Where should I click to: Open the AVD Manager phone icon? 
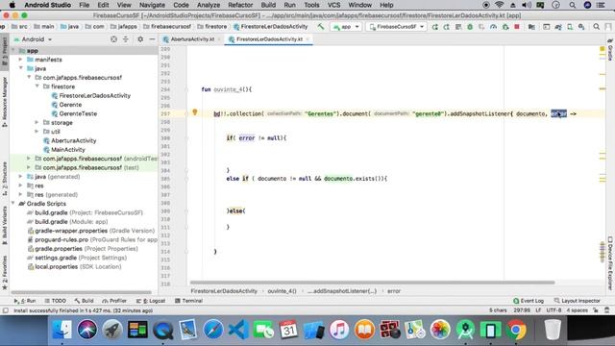(570, 27)
